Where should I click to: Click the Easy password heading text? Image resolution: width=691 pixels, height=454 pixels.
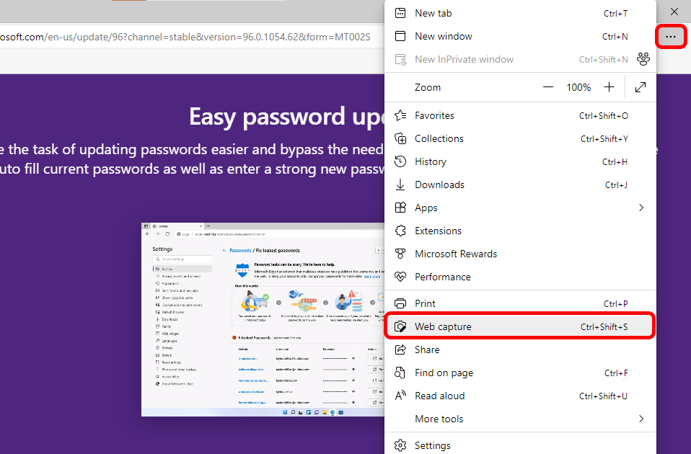286,117
